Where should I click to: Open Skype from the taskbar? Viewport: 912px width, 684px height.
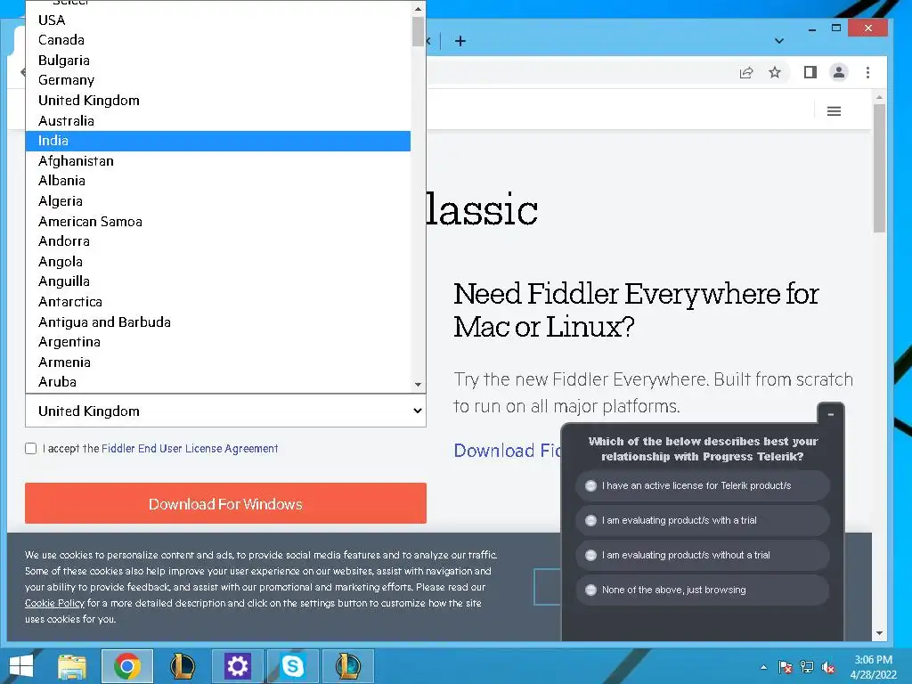(292, 666)
